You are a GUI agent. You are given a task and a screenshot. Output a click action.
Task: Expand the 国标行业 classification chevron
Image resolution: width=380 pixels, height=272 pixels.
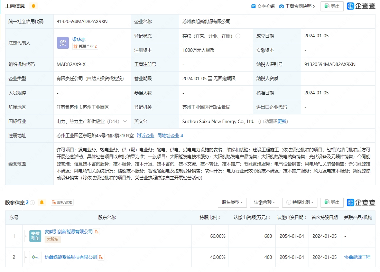125,122
